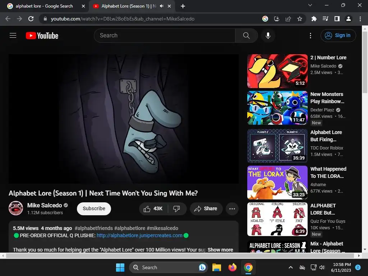Open volume control in system tray
368x276 pixels.
[x=322, y=267]
